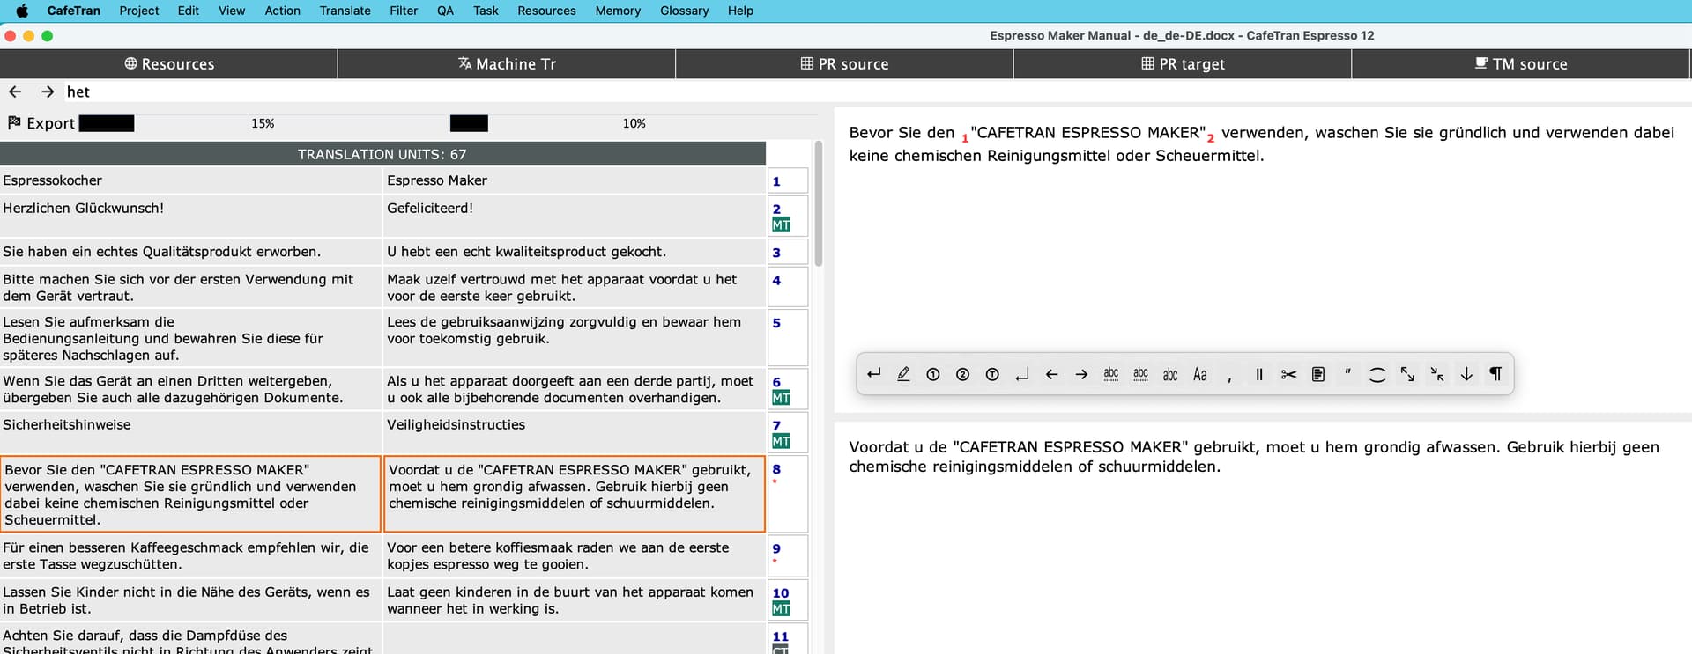Click the quotation mark icon
Screen dimensions: 1692x654
(x=1348, y=372)
